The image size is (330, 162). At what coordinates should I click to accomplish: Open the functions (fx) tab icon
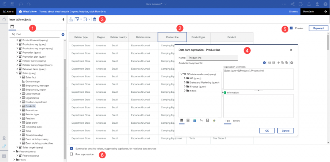tap(201, 120)
